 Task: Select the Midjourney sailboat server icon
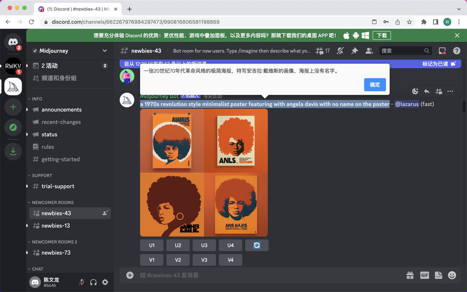pos(13,87)
